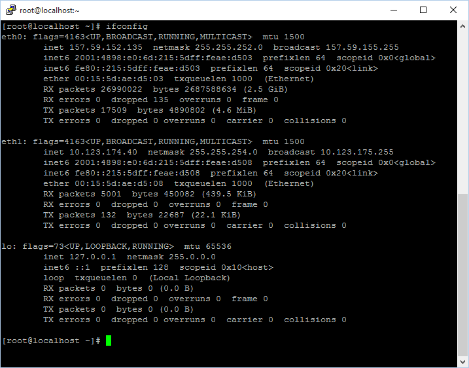Click the PuTTY icon in title bar
This screenshot has width=469, height=368.
(x=10, y=10)
